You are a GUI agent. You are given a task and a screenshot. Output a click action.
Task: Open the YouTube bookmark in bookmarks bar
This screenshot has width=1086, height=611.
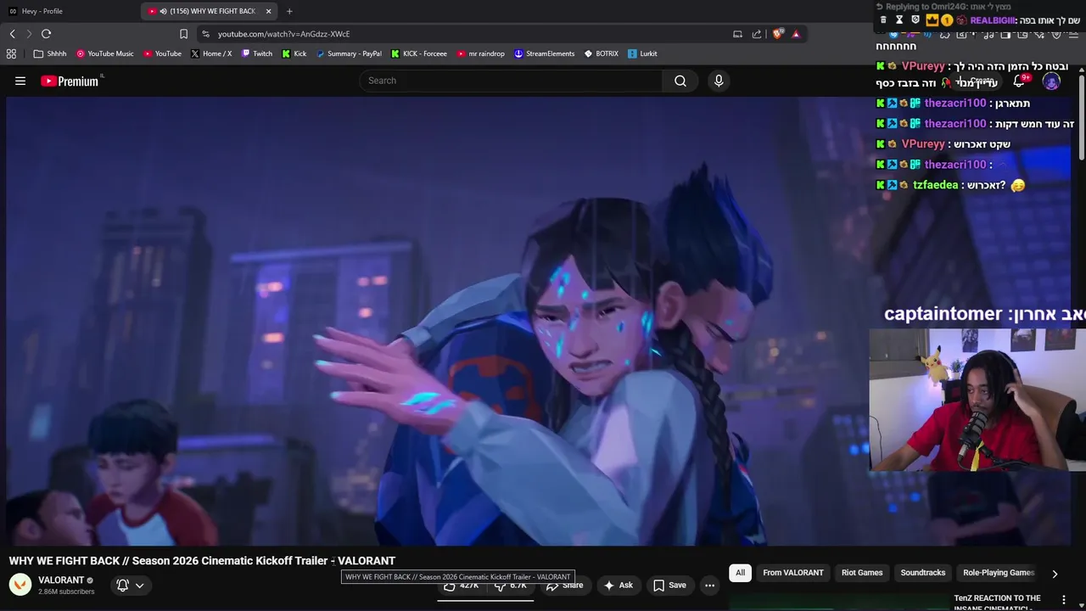[x=162, y=53]
